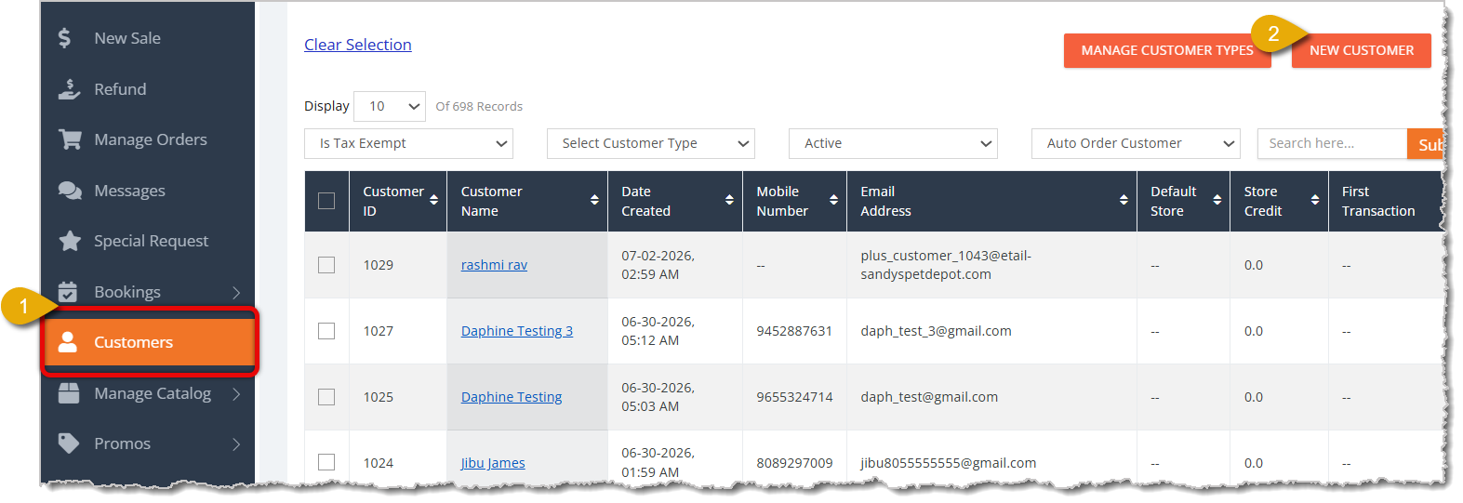
Task: Click the New Customer button
Action: tap(1362, 50)
